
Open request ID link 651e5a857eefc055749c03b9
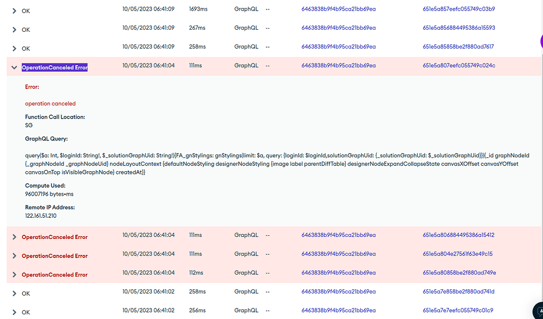pyautogui.click(x=459, y=9)
